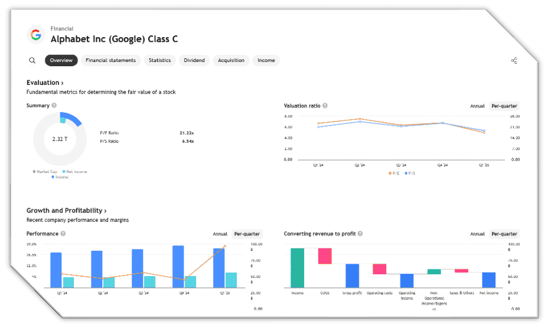Click the Alphabet Inc (Google) Class C title

click(115, 39)
